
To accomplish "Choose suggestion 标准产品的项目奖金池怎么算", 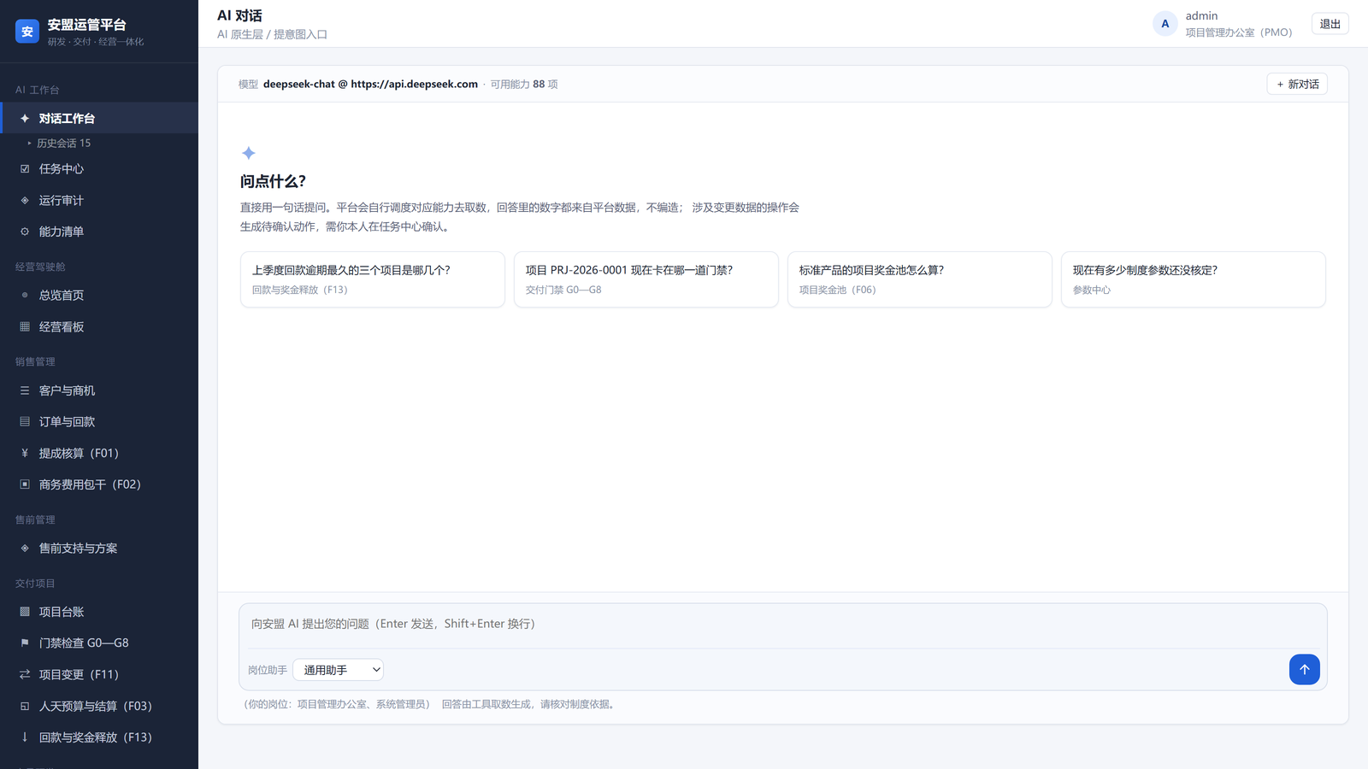I will [919, 279].
